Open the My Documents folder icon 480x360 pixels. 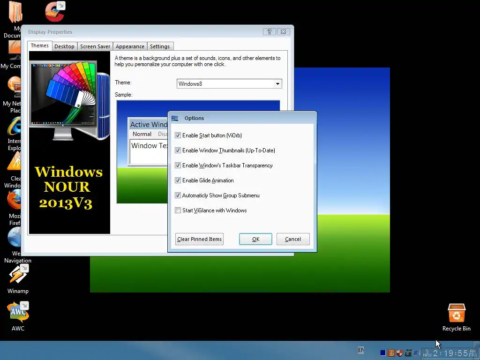tap(15, 12)
